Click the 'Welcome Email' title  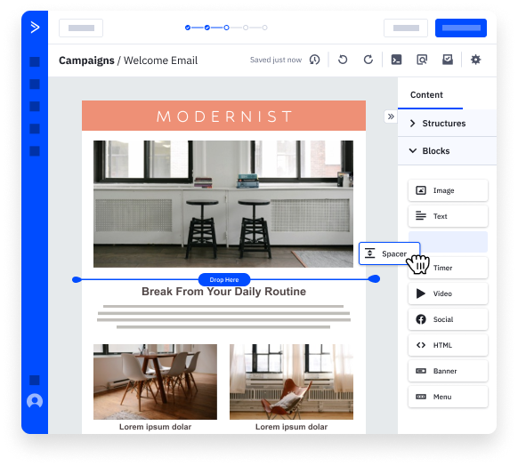pyautogui.click(x=160, y=60)
